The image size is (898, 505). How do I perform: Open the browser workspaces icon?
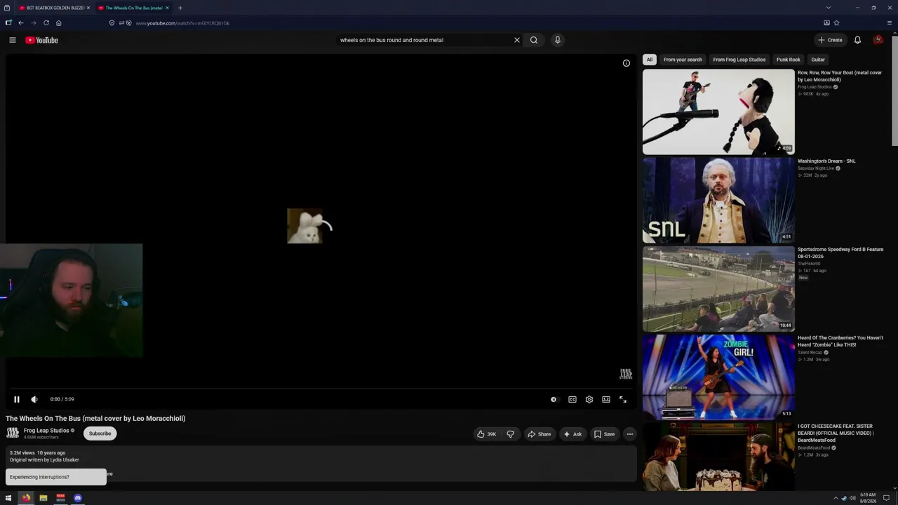tap(8, 23)
